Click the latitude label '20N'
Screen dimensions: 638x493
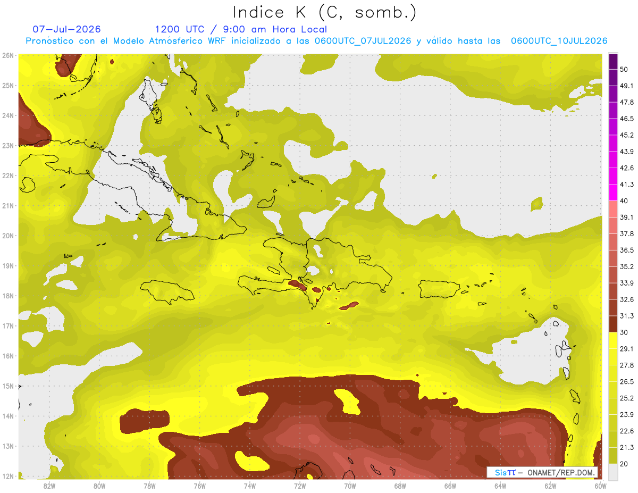pos(8,236)
